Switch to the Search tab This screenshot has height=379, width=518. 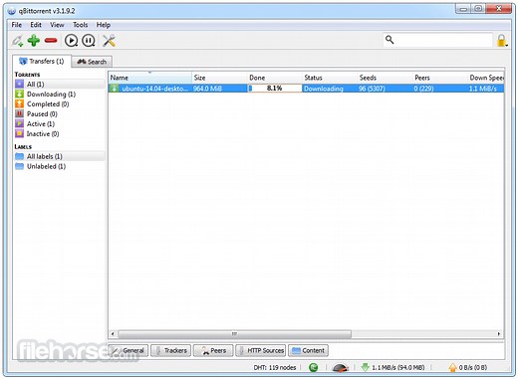(x=92, y=62)
